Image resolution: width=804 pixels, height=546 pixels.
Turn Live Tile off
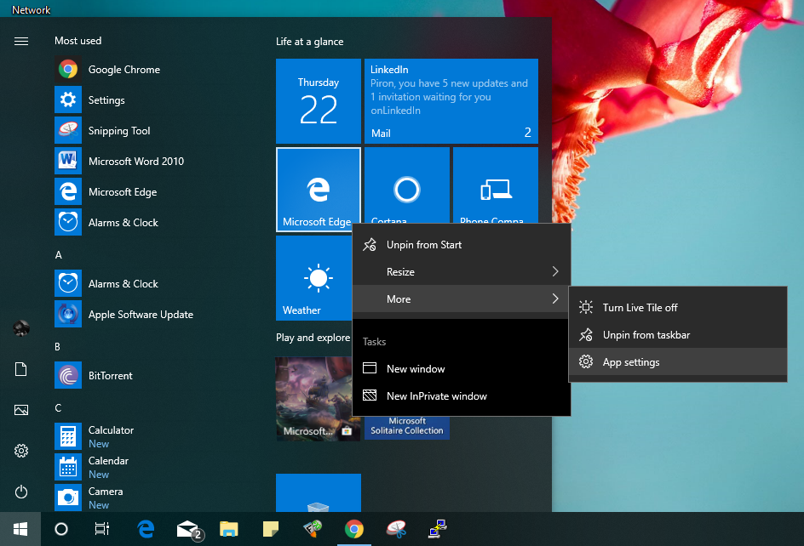(x=678, y=307)
